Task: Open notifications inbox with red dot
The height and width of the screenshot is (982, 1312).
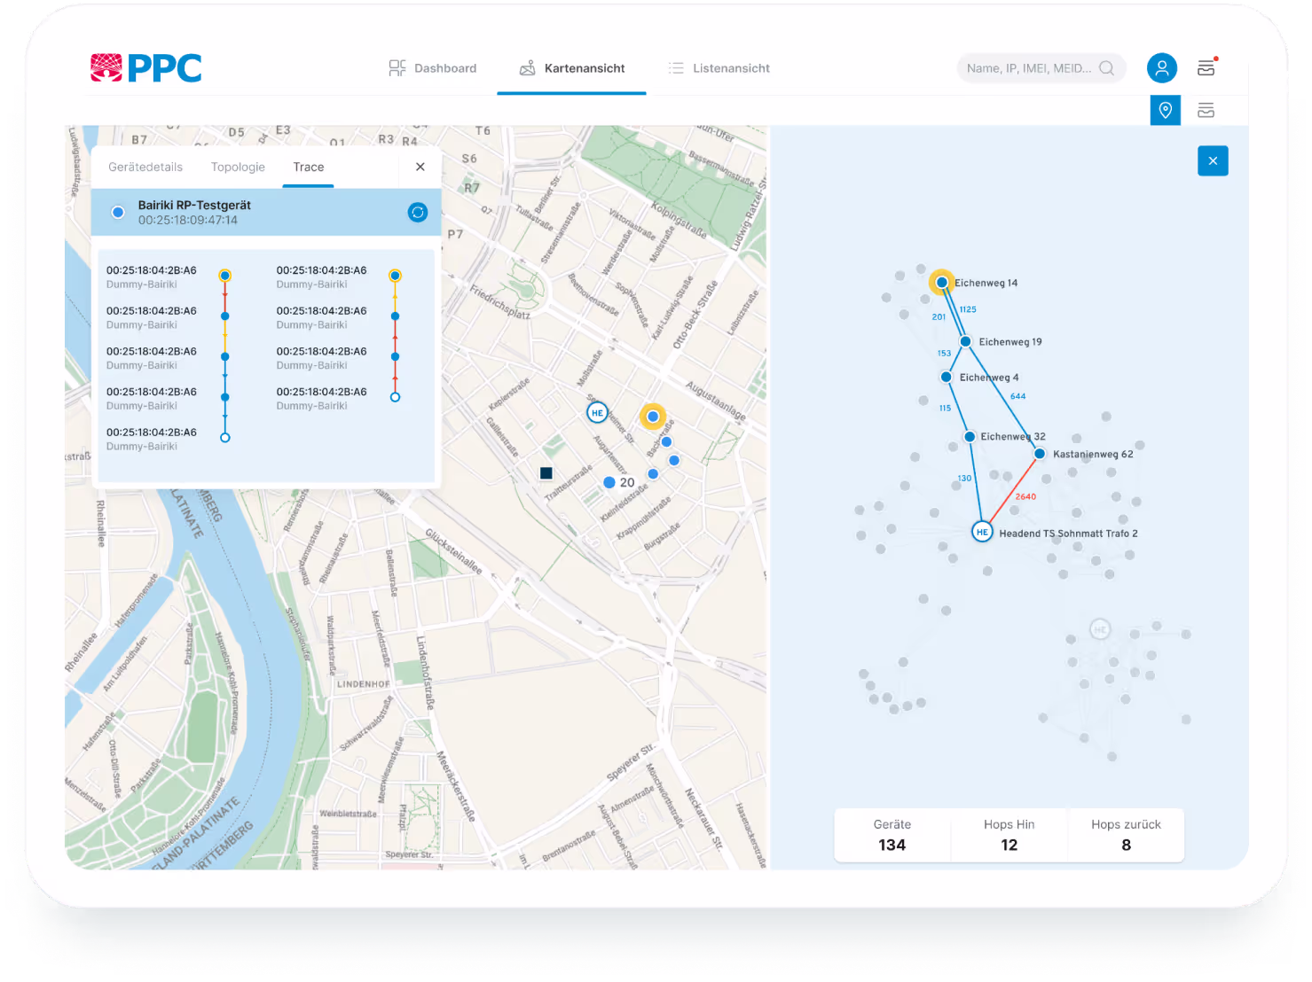Action: point(1206,67)
